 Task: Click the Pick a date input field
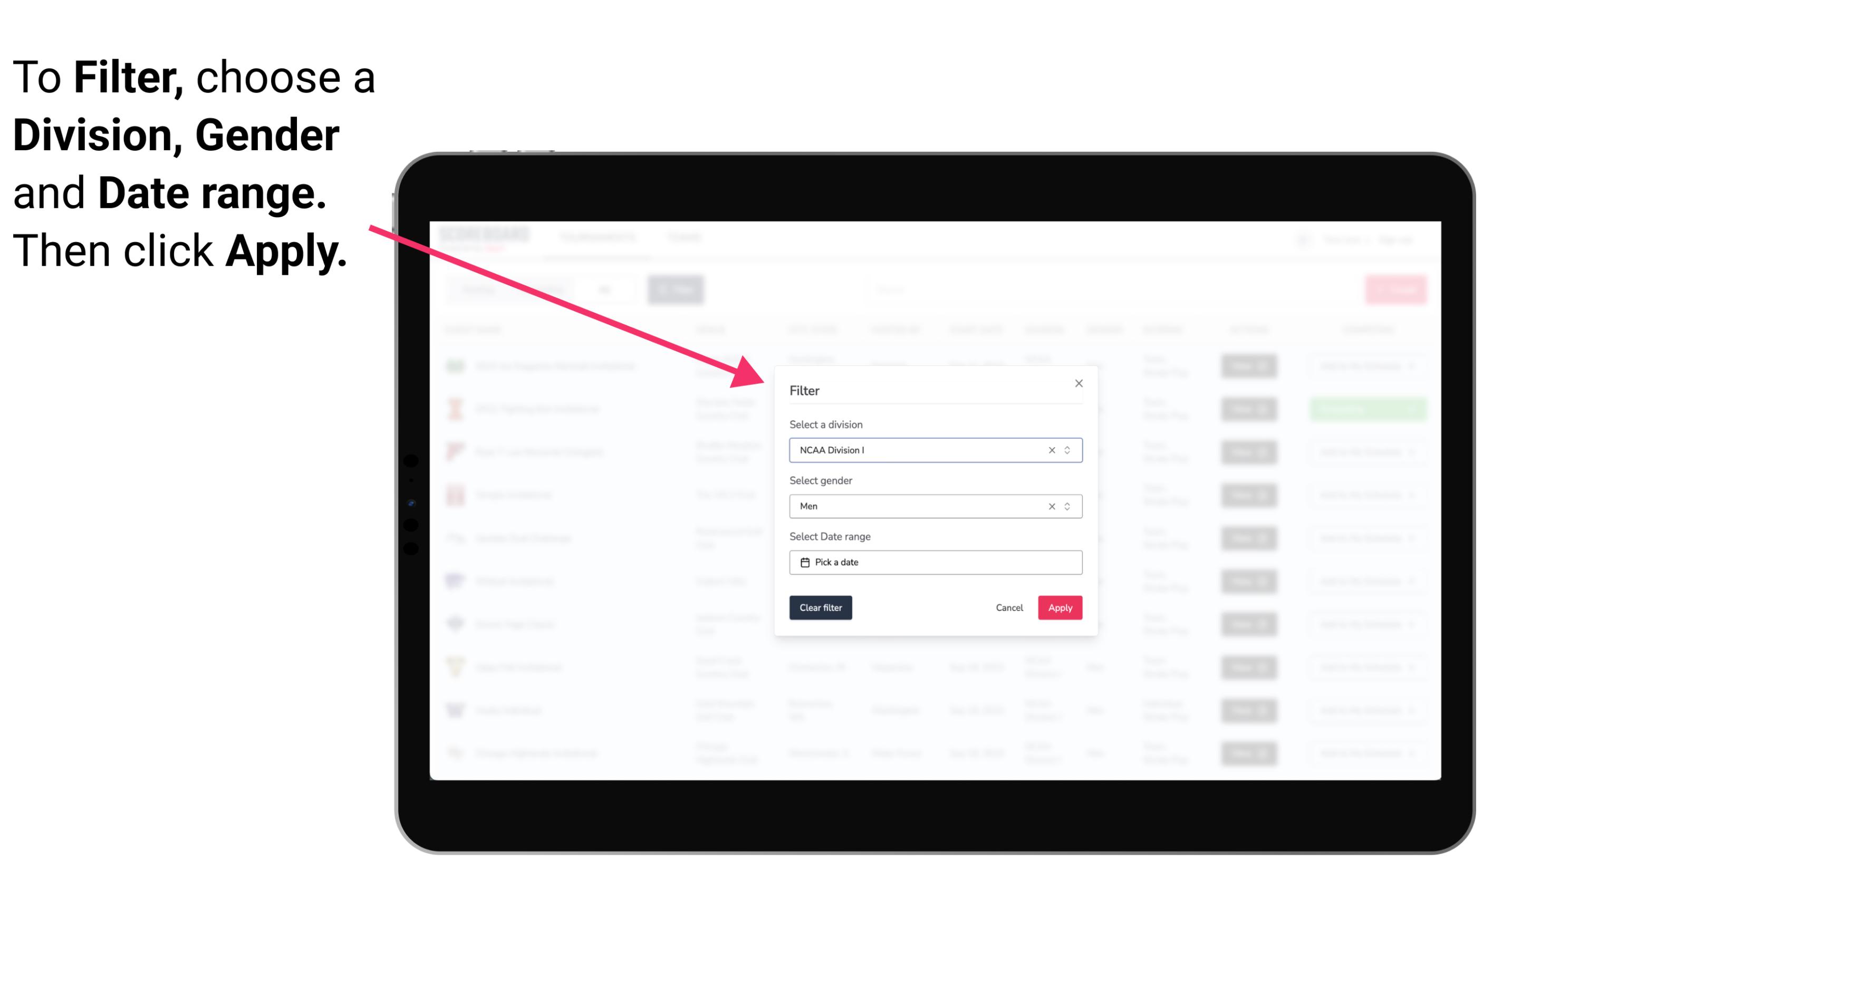coord(936,562)
